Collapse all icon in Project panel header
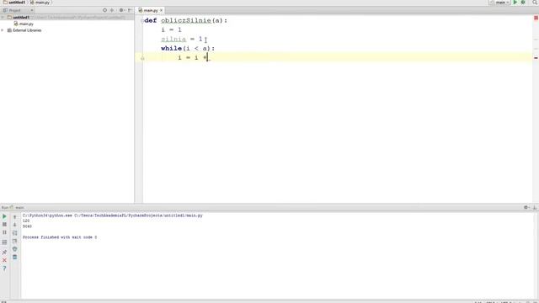The width and height of the screenshot is (539, 303). tap(112, 10)
